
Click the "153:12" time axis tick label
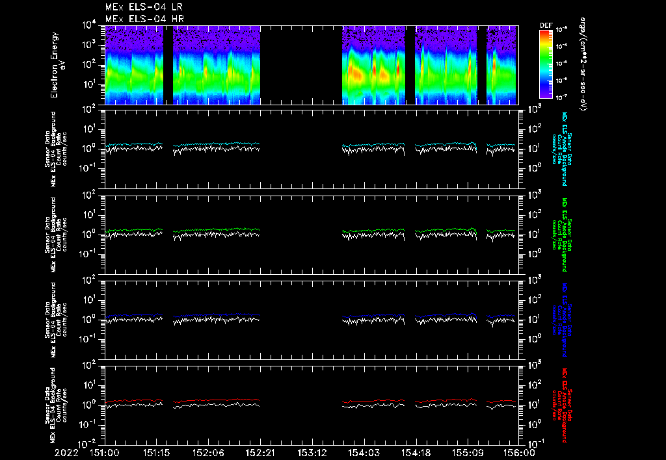(312, 454)
